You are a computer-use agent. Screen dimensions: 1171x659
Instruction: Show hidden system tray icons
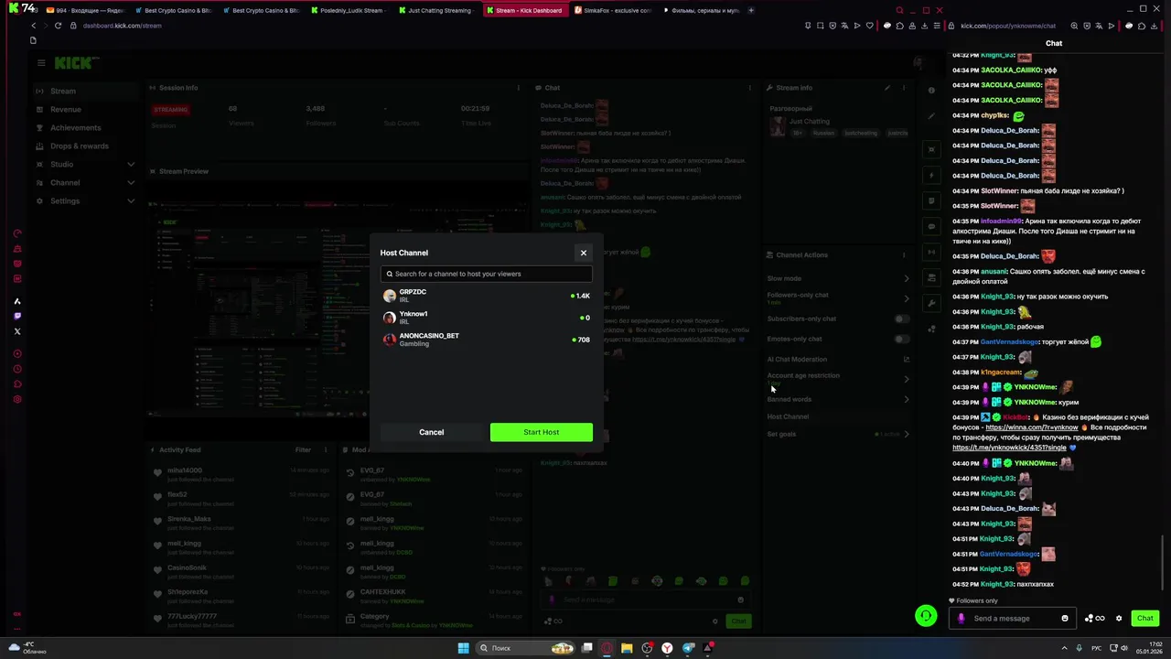1065,648
